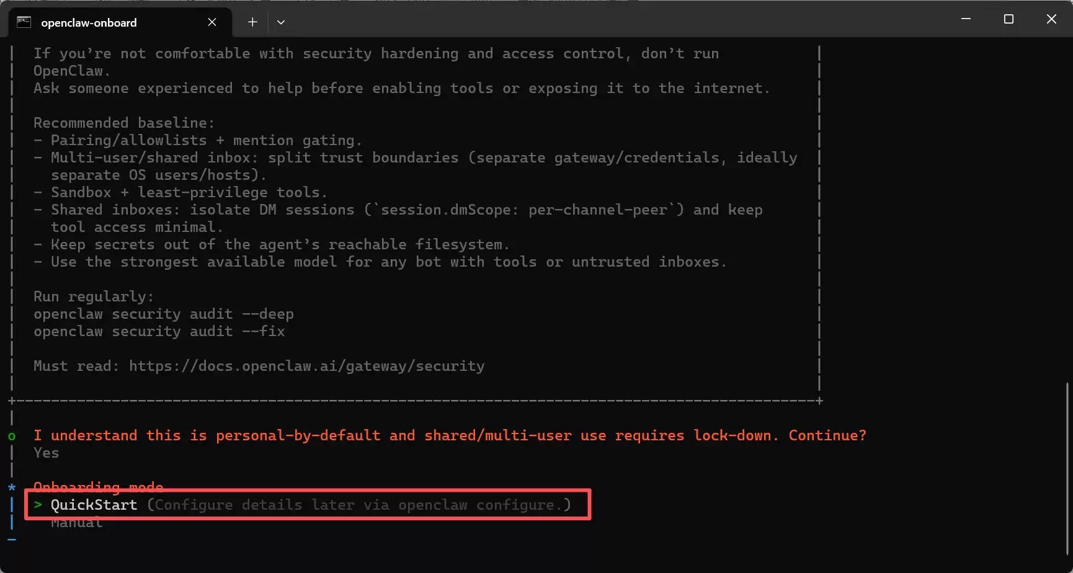
Task: Click the "openclaw security audit --deep" command text
Action: [164, 314]
